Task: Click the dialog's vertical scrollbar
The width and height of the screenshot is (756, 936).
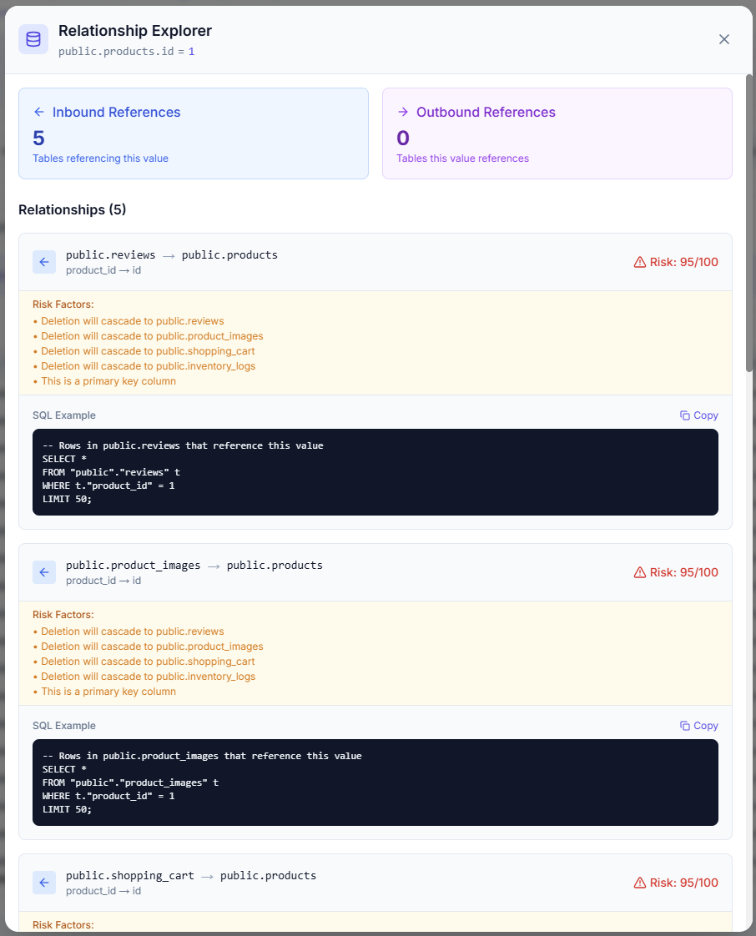Action: [748, 225]
